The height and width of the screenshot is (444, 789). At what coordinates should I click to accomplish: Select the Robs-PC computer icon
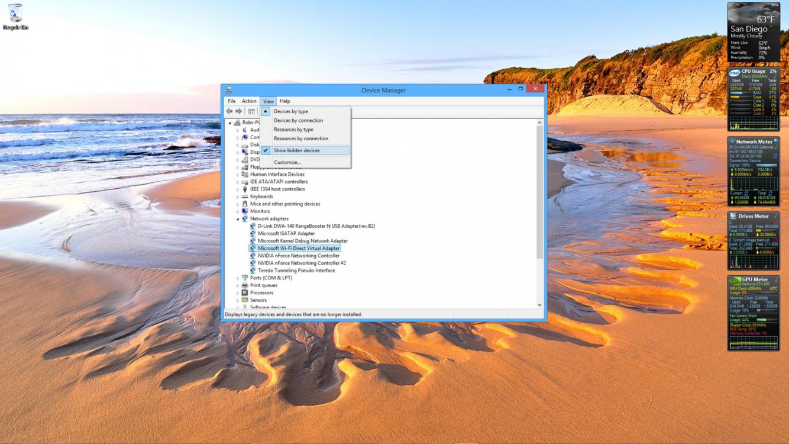[238, 123]
